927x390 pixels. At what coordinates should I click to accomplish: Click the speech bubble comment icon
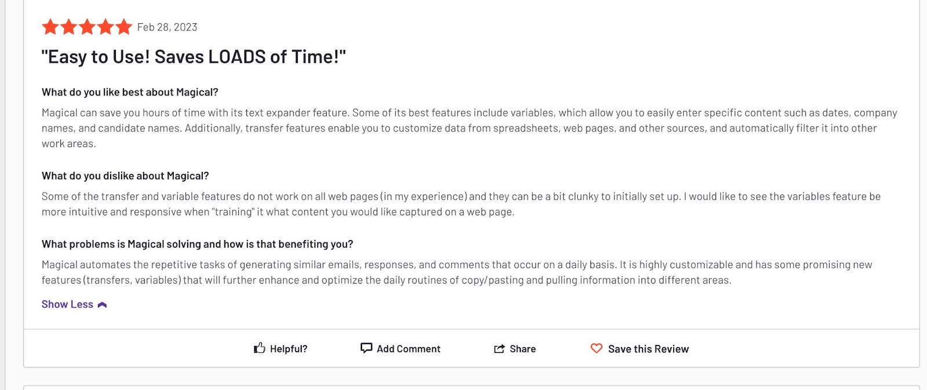[x=367, y=348]
